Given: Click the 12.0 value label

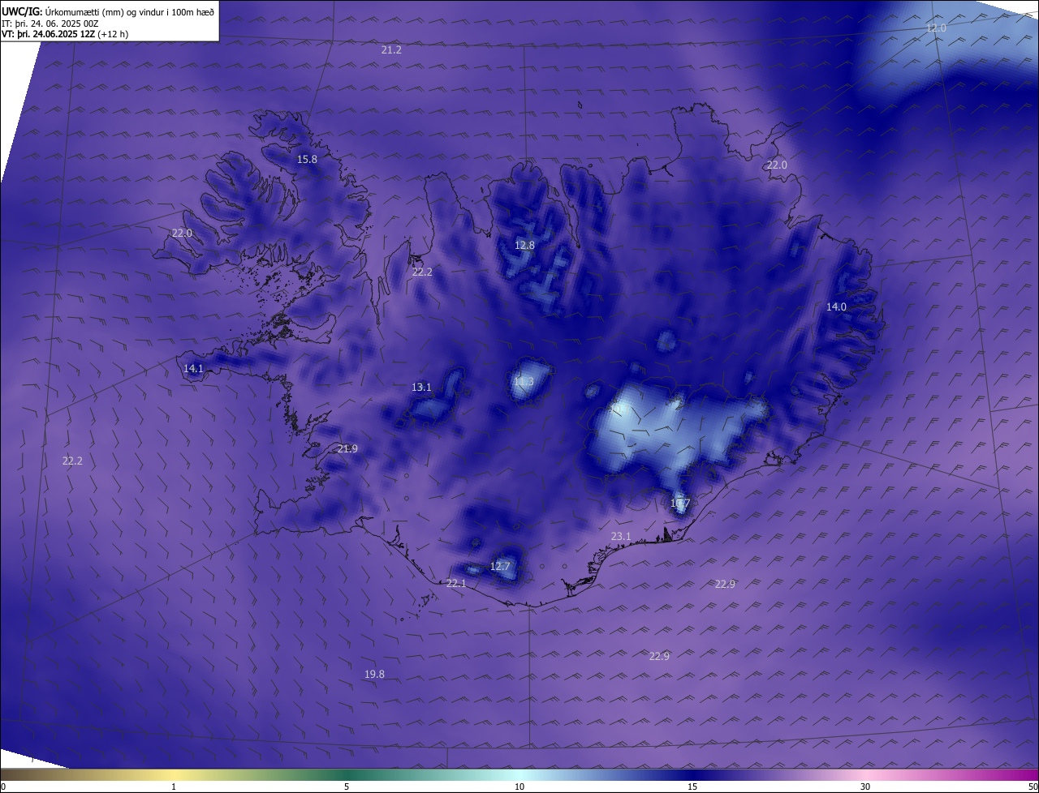Looking at the screenshot, I should (936, 28).
